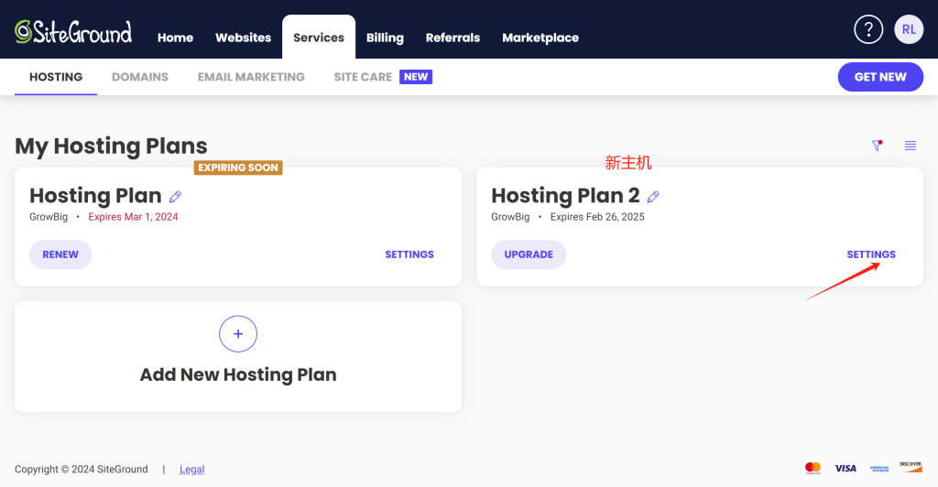Viewport: 938px width, 487px height.
Task: Click 'Expires Mar 1, 2024' text
Action: (134, 217)
